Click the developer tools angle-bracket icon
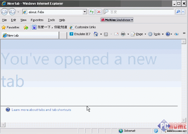 click(176, 34)
